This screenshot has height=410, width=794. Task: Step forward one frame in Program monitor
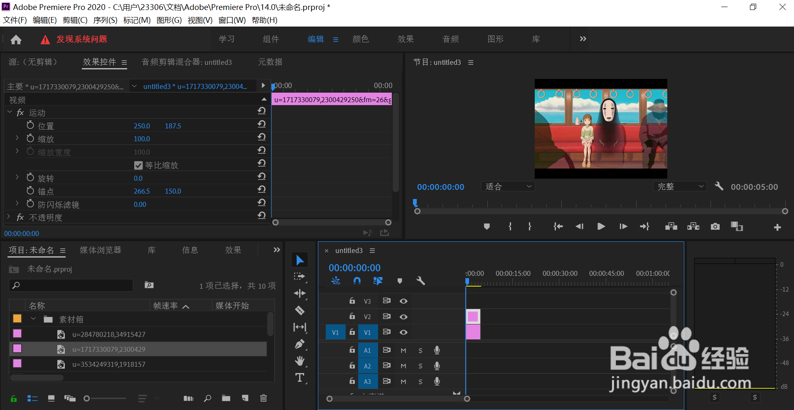click(623, 226)
